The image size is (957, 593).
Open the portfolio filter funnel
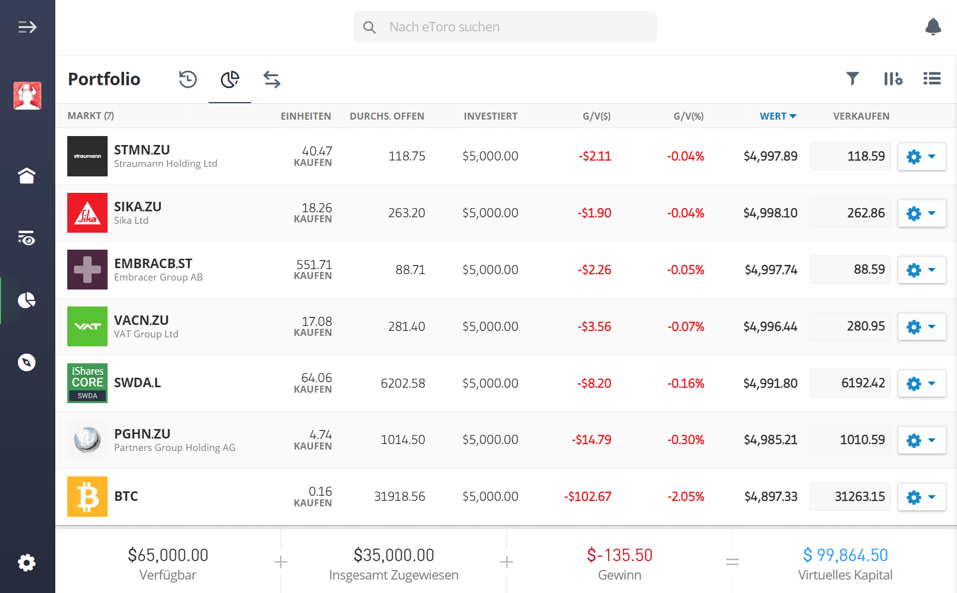coord(852,79)
